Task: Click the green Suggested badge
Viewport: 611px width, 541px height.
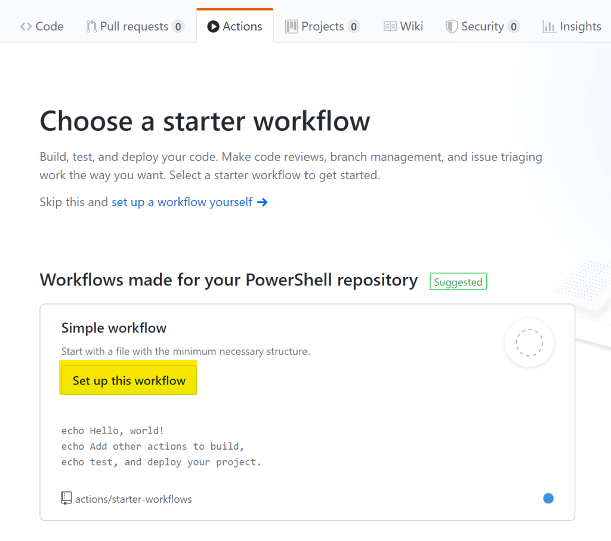Action: pyautogui.click(x=458, y=282)
